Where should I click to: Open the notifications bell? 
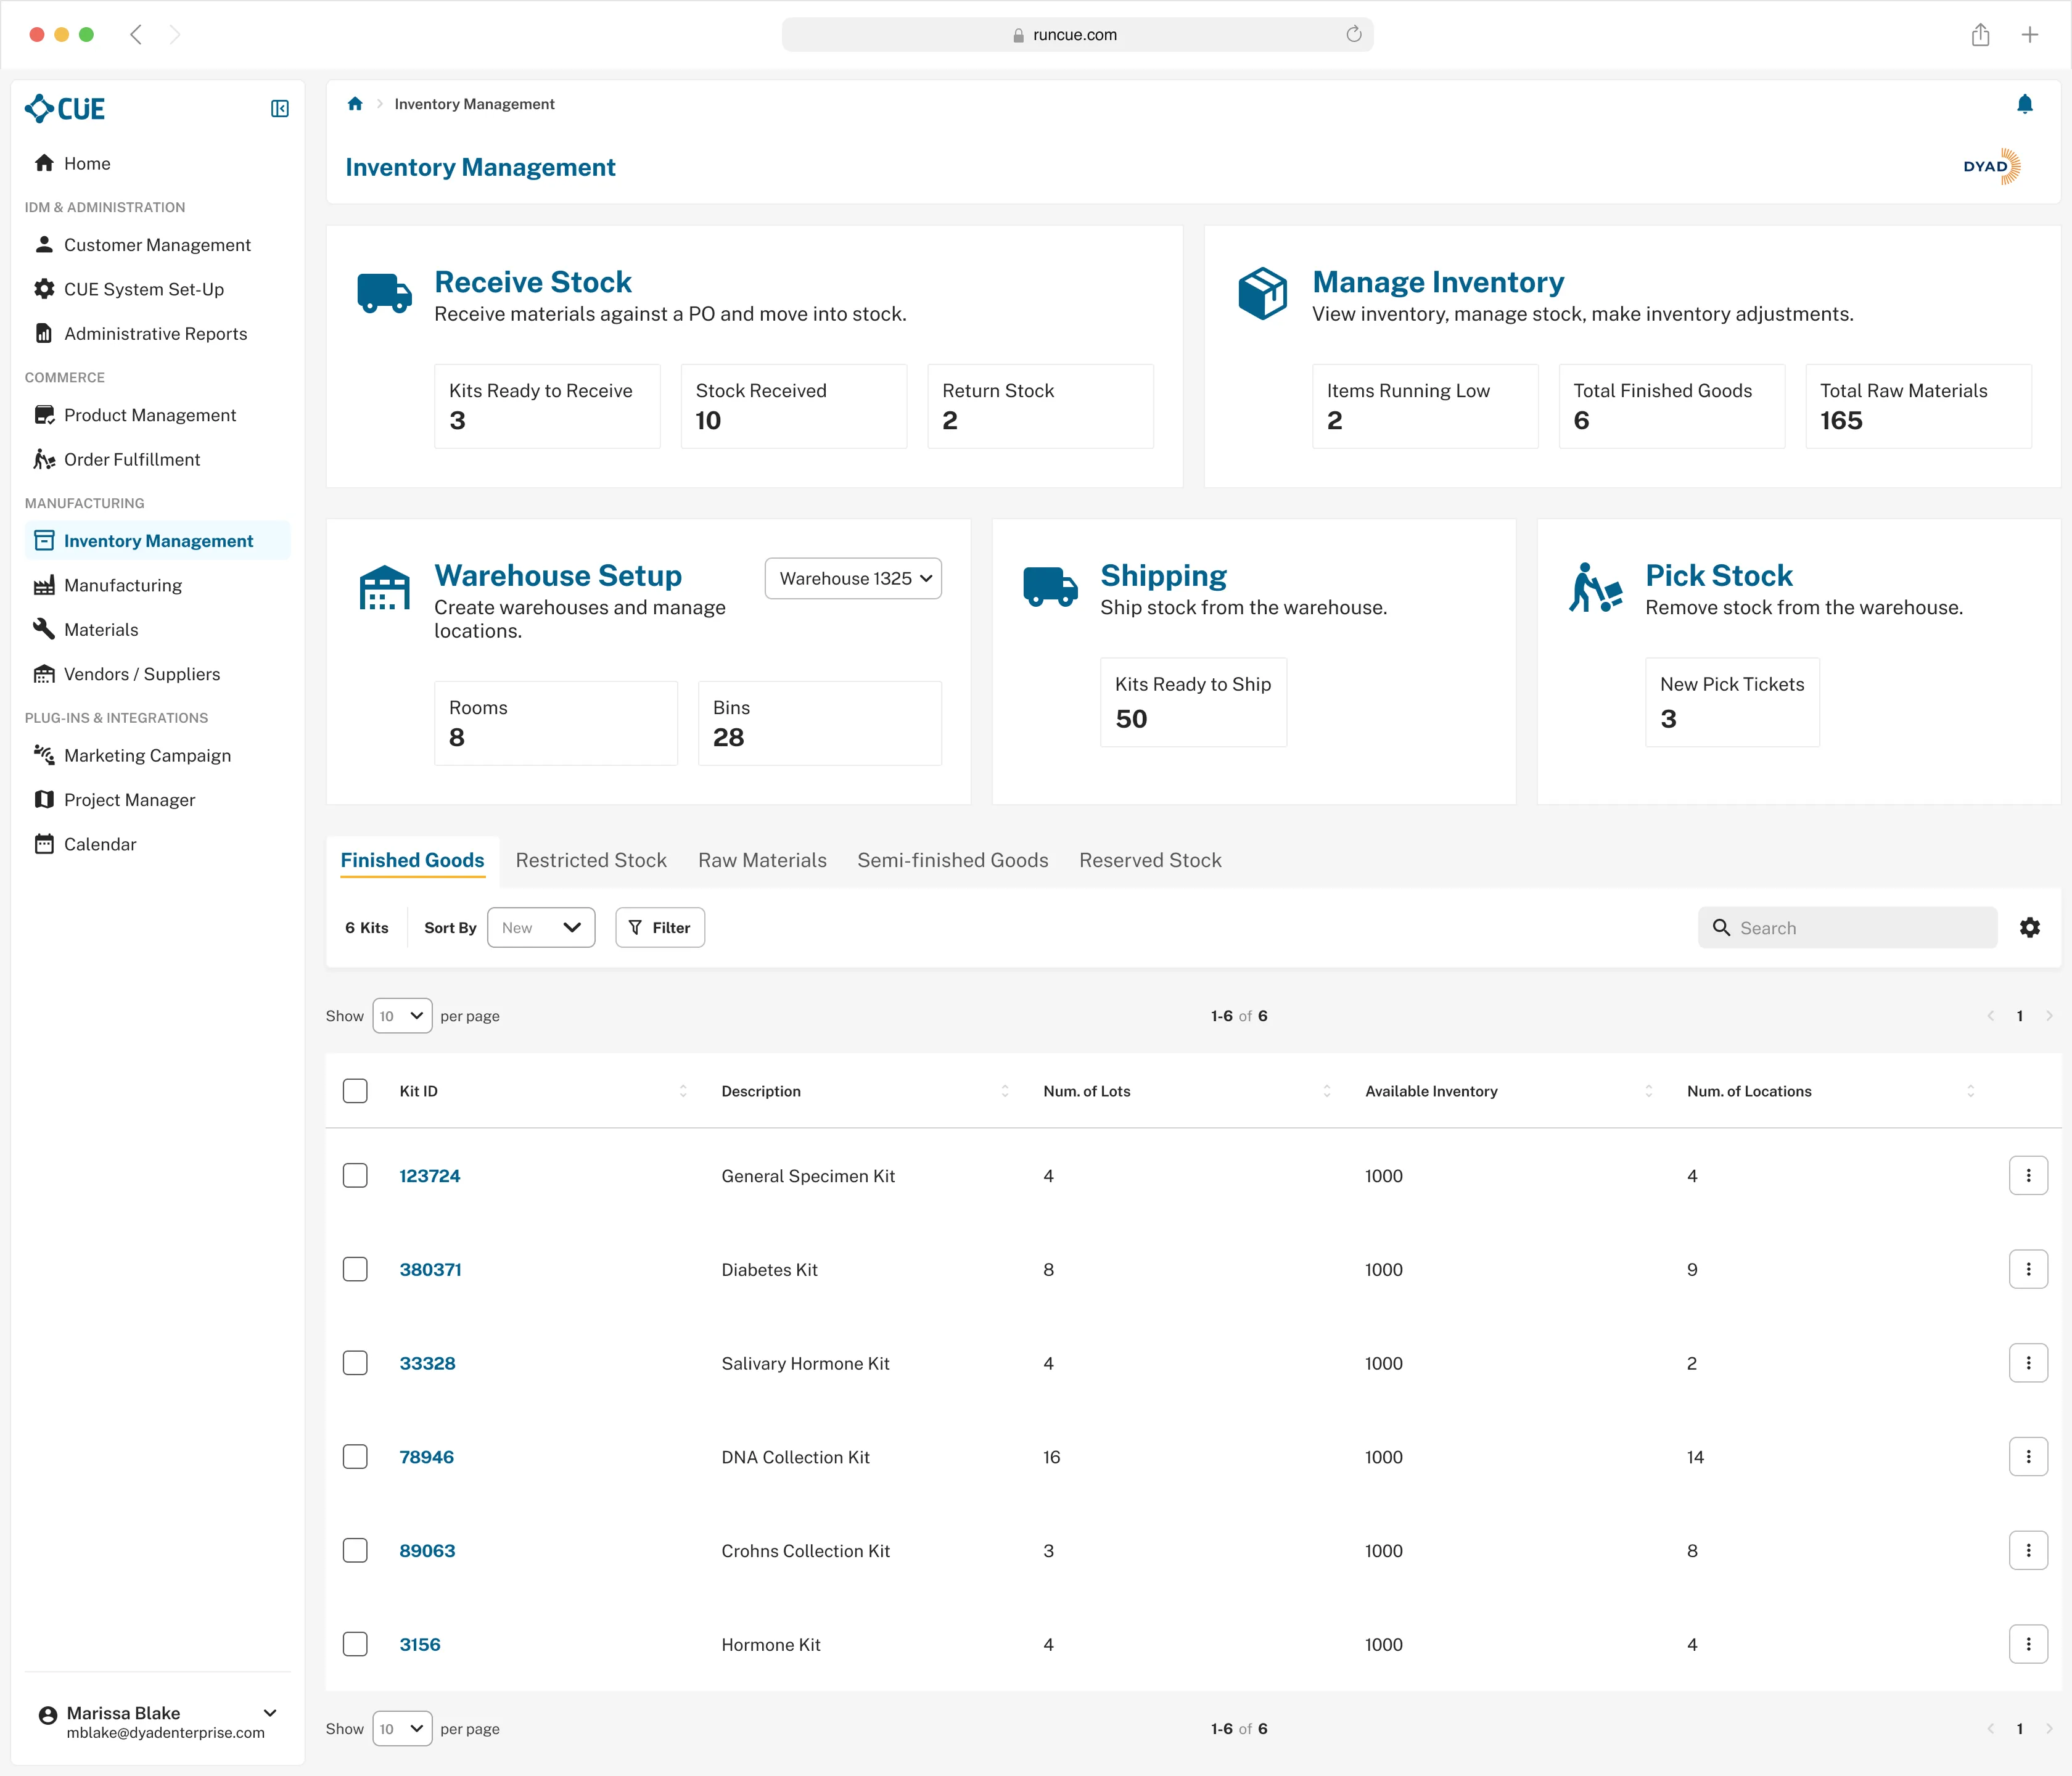point(2025,104)
